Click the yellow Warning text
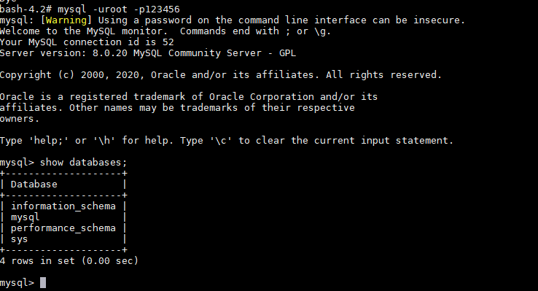 (x=66, y=20)
